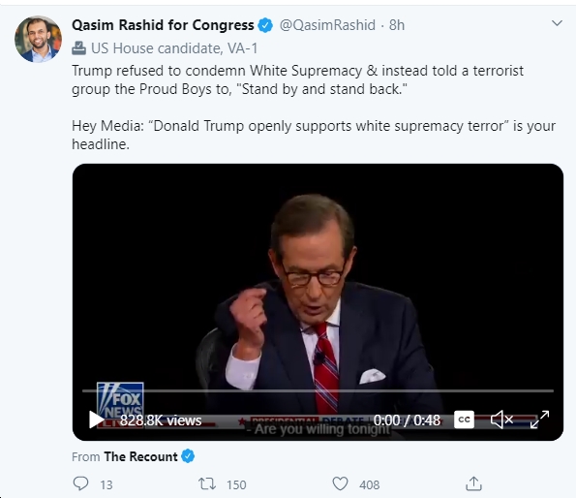Screen dimensions: 576x498
Task: Click the ballot box candidate label icon
Action: [78, 48]
